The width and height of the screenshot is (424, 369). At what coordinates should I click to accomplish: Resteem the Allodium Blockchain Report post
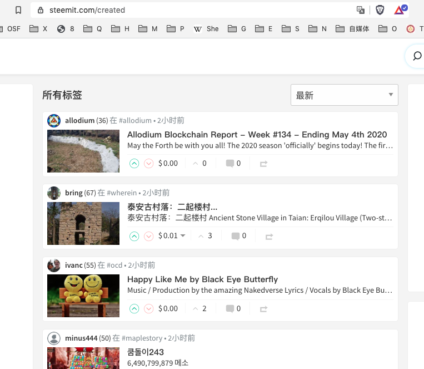[263, 164]
